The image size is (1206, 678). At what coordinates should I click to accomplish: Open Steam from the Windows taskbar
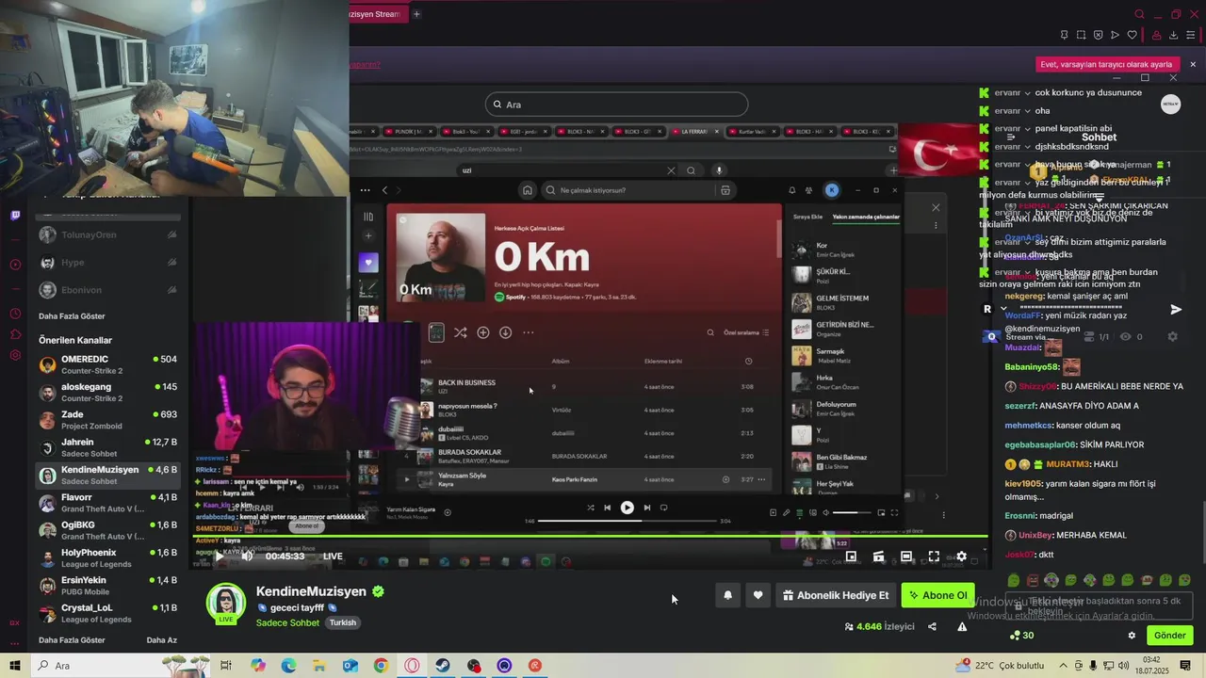443,666
